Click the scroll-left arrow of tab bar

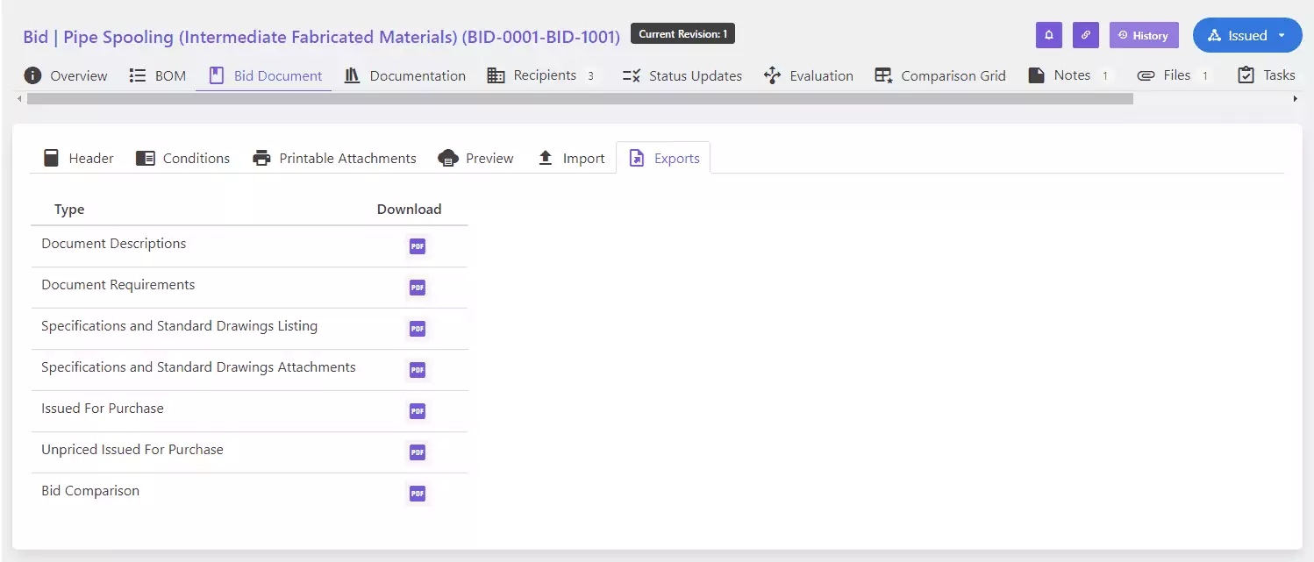coord(19,99)
